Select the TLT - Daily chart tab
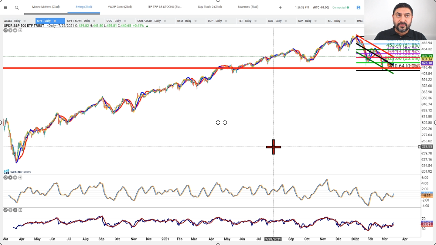436x245 pixels. tap(245, 21)
